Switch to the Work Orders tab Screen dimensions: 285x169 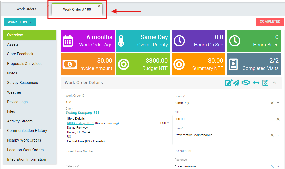pos(26,9)
